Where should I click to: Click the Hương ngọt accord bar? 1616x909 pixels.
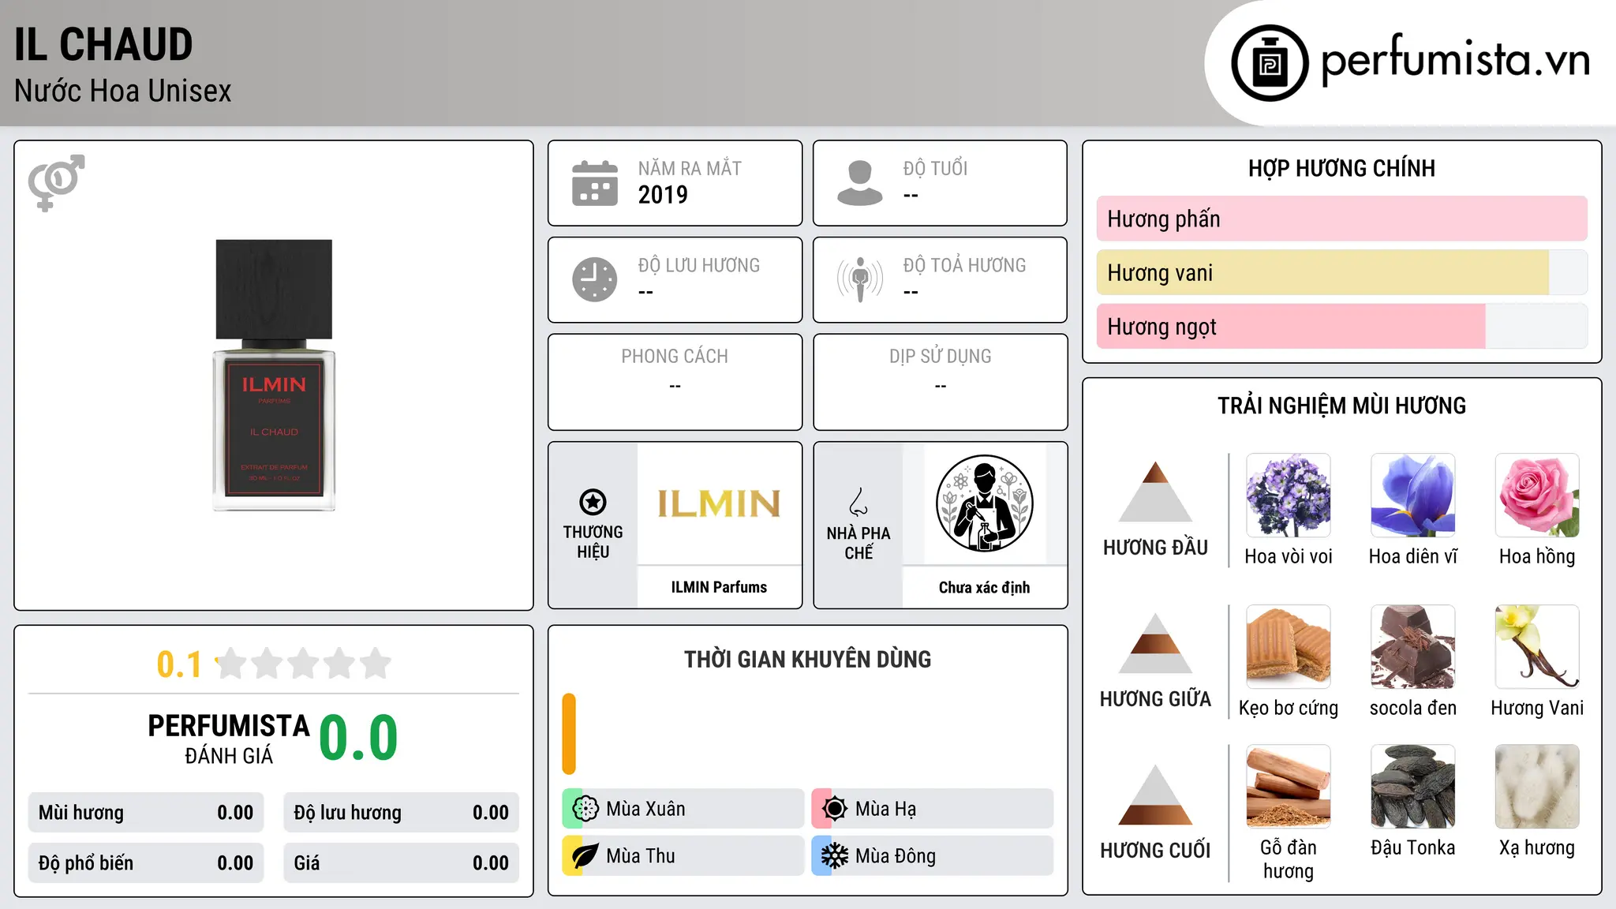pyautogui.click(x=1341, y=327)
